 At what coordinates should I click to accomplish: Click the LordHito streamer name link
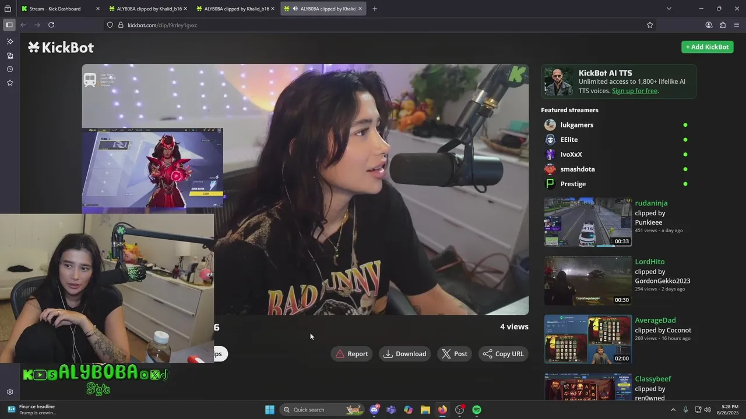(649, 262)
